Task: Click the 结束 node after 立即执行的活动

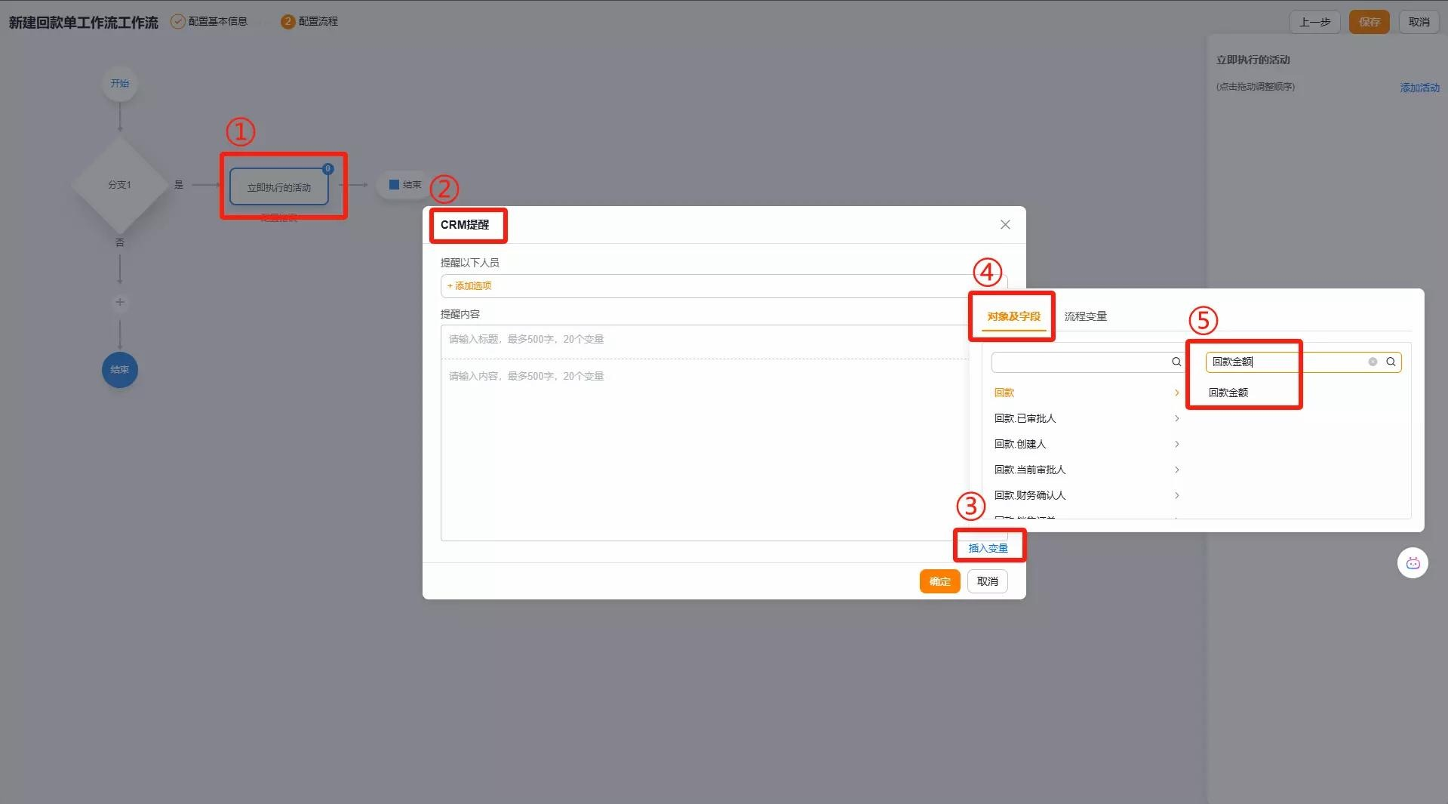Action: coord(405,184)
